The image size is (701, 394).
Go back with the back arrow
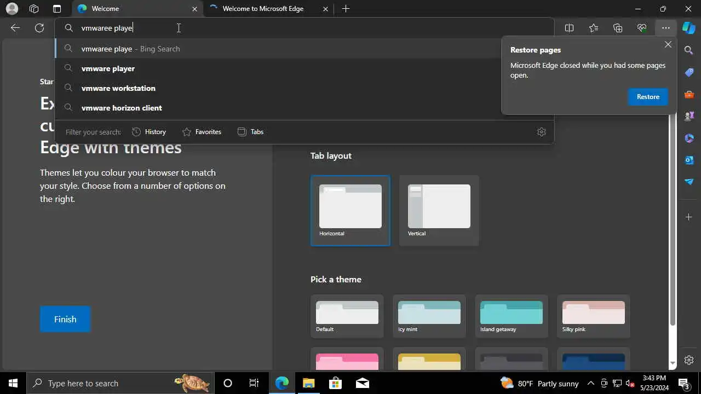(15, 28)
